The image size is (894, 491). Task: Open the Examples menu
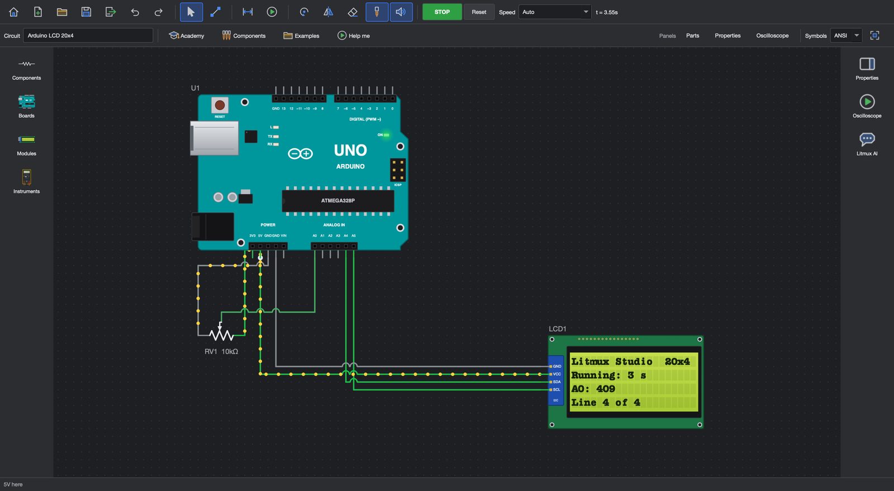point(301,36)
